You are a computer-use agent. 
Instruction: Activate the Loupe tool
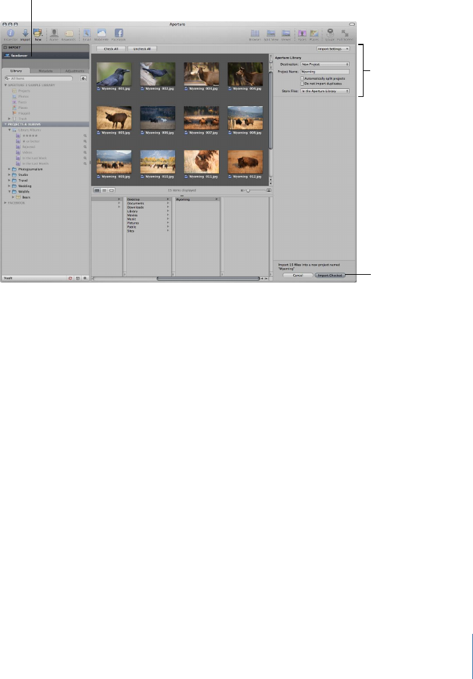[330, 33]
